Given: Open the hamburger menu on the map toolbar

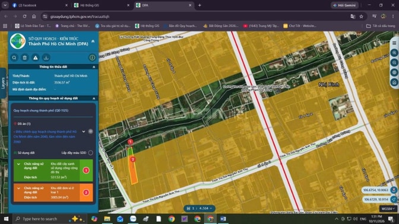Looking at the screenshot, I should point(394,43).
